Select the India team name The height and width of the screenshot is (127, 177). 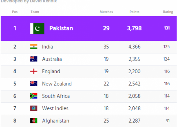click(47, 47)
